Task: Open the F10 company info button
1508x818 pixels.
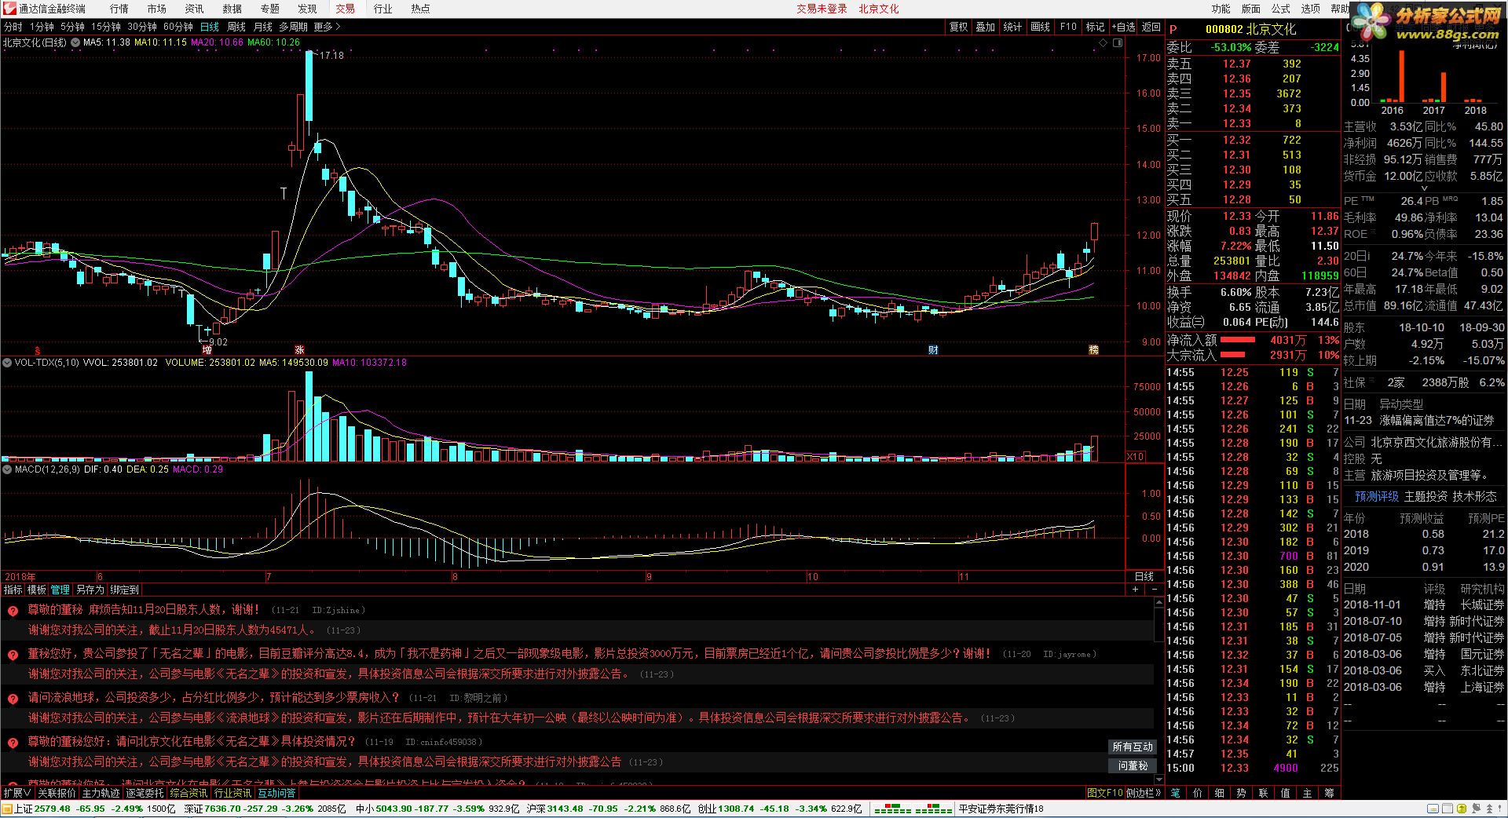Action: point(1068,27)
